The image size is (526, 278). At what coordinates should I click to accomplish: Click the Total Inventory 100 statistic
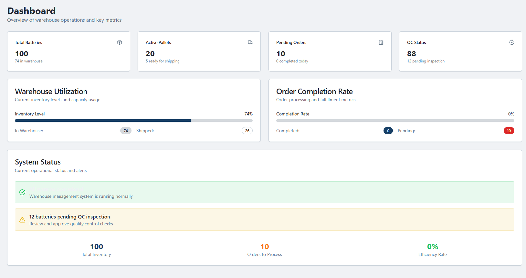(x=97, y=246)
